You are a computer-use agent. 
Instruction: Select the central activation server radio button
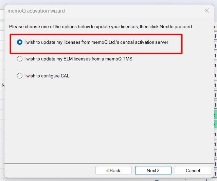(x=20, y=42)
